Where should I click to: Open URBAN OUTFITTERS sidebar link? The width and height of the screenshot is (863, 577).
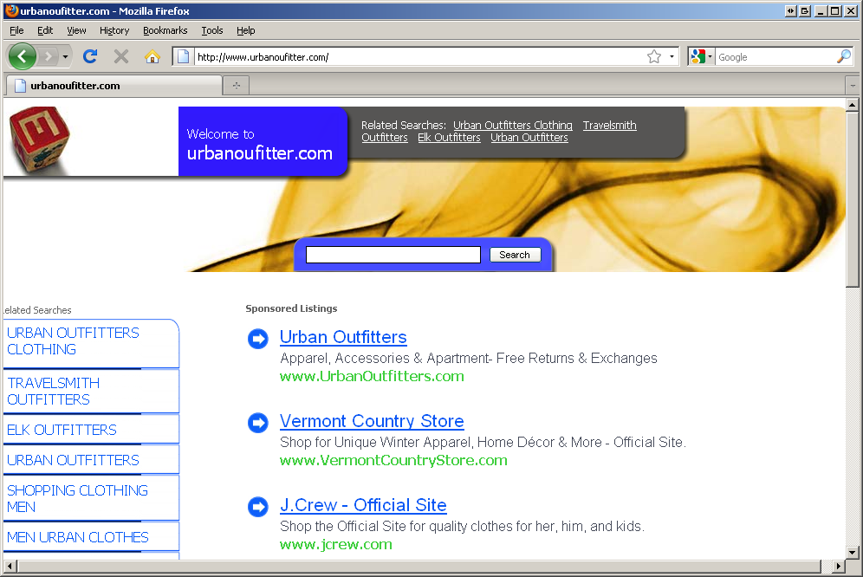(x=73, y=460)
